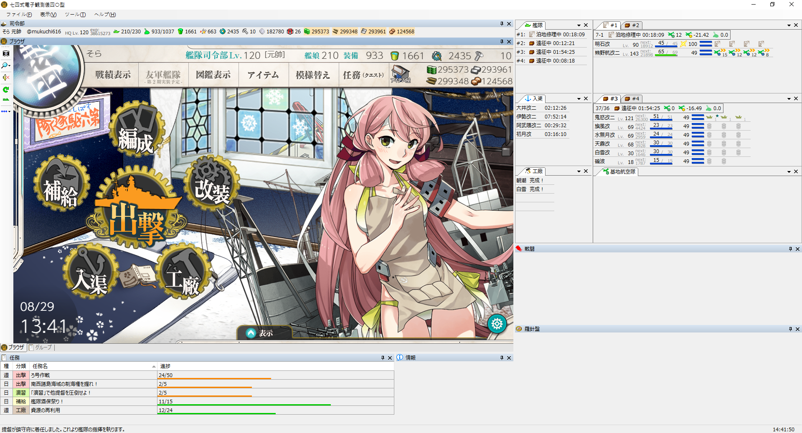Toggle auto-hide pin on 任務 panel

pos(383,358)
